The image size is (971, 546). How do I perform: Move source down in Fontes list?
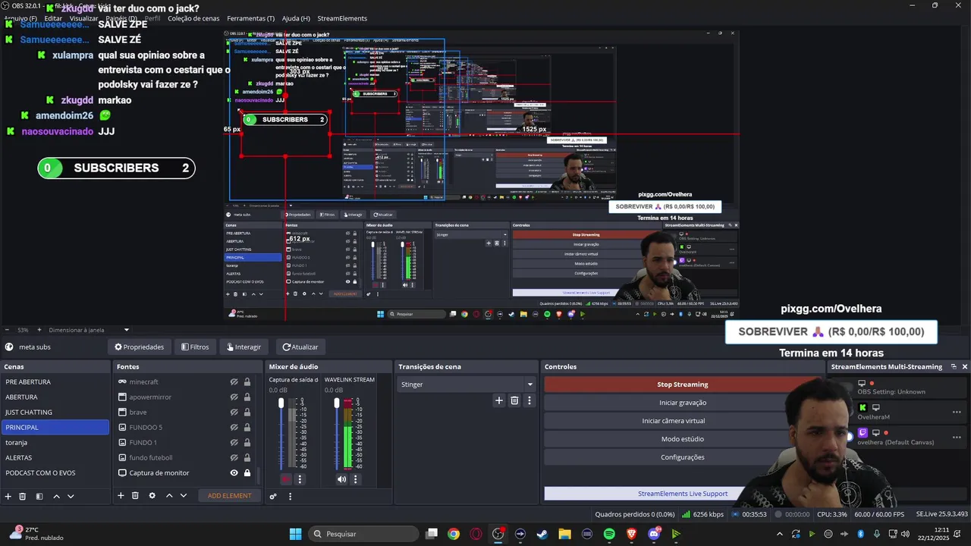click(183, 496)
